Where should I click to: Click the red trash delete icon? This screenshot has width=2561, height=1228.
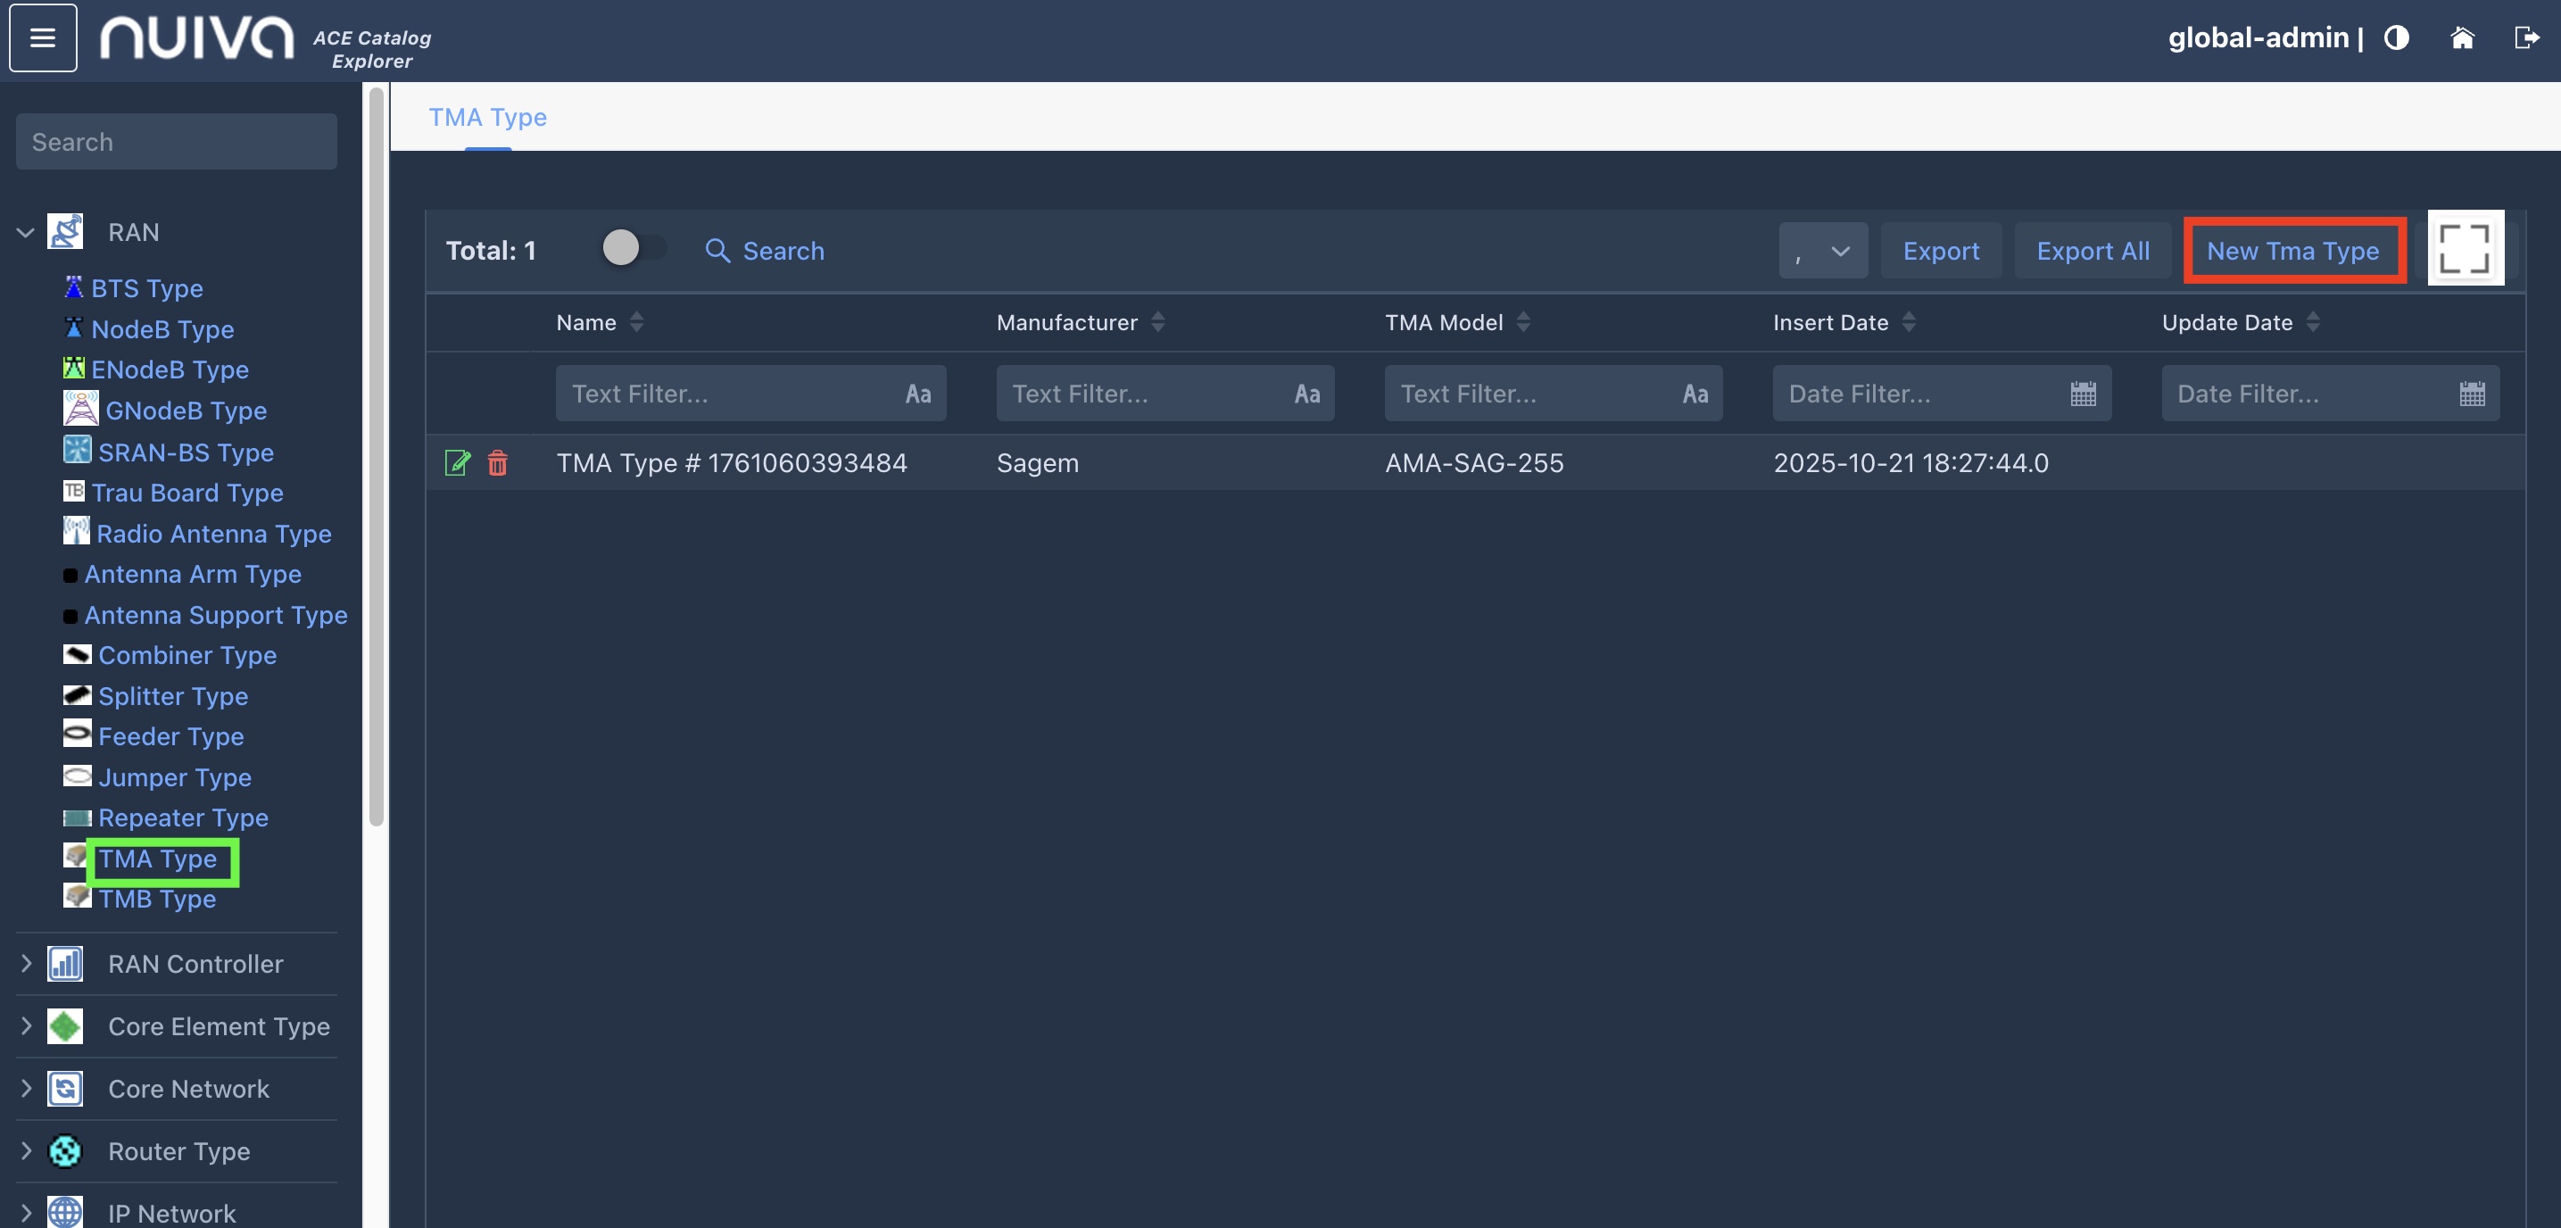coord(497,462)
